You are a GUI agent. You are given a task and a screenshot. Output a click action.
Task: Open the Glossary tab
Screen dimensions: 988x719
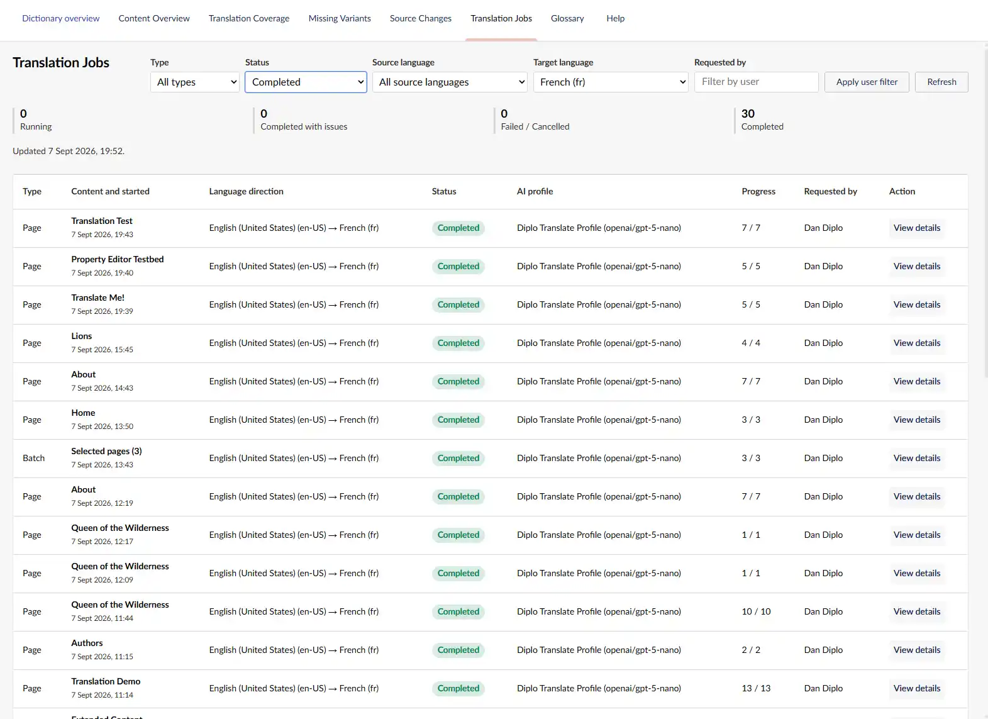pos(567,18)
